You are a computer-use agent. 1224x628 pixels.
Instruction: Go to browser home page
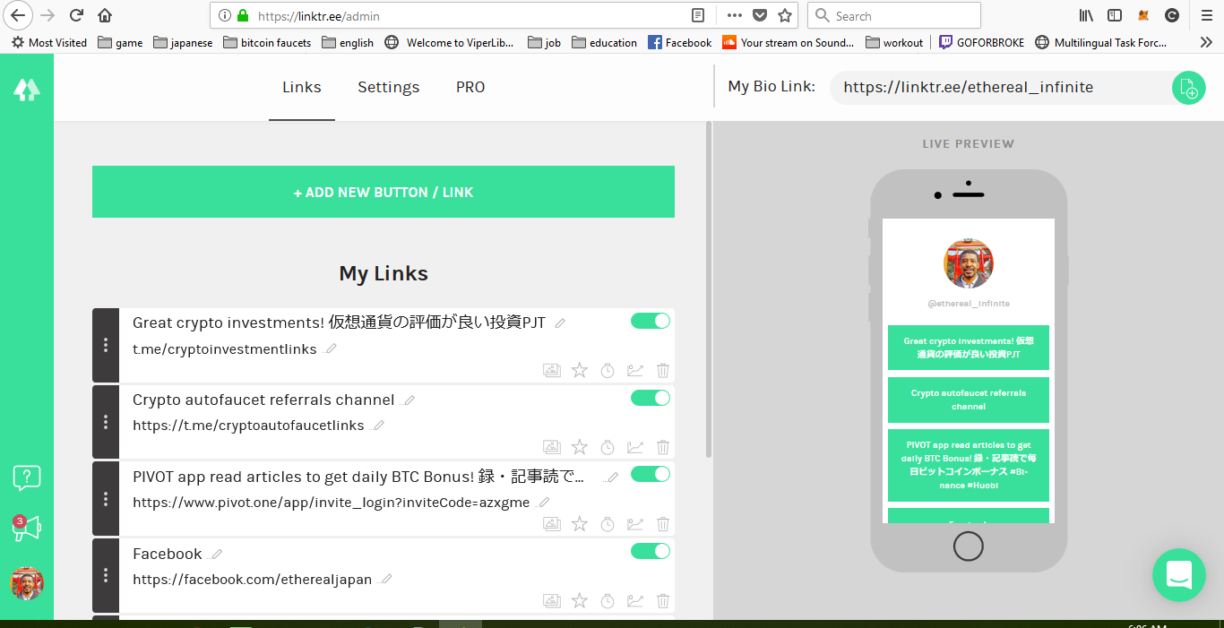point(105,15)
